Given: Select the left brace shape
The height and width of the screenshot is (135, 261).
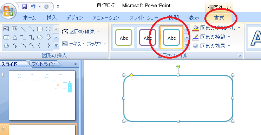Looking at the screenshot, I should tap(40, 45).
